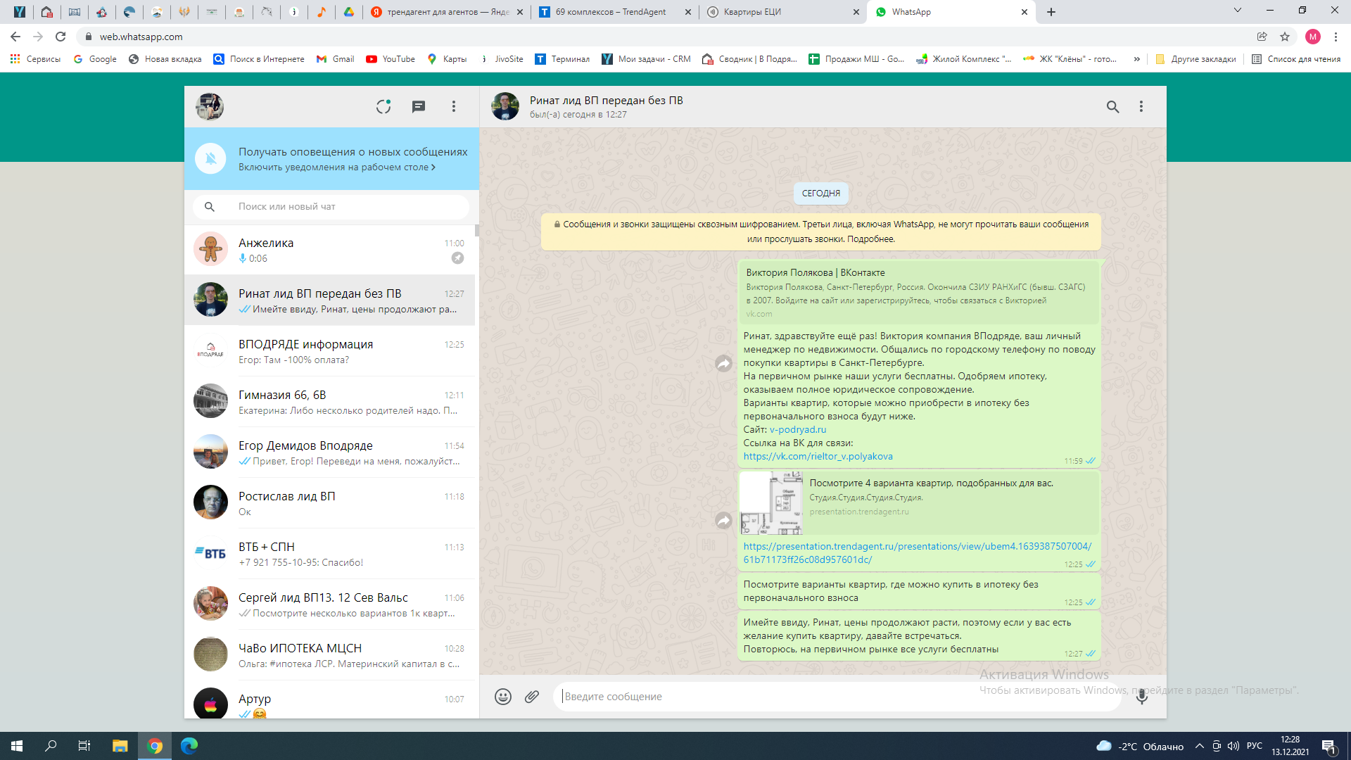
Task: Open WhatsApp Status updates icon
Action: coord(383,106)
